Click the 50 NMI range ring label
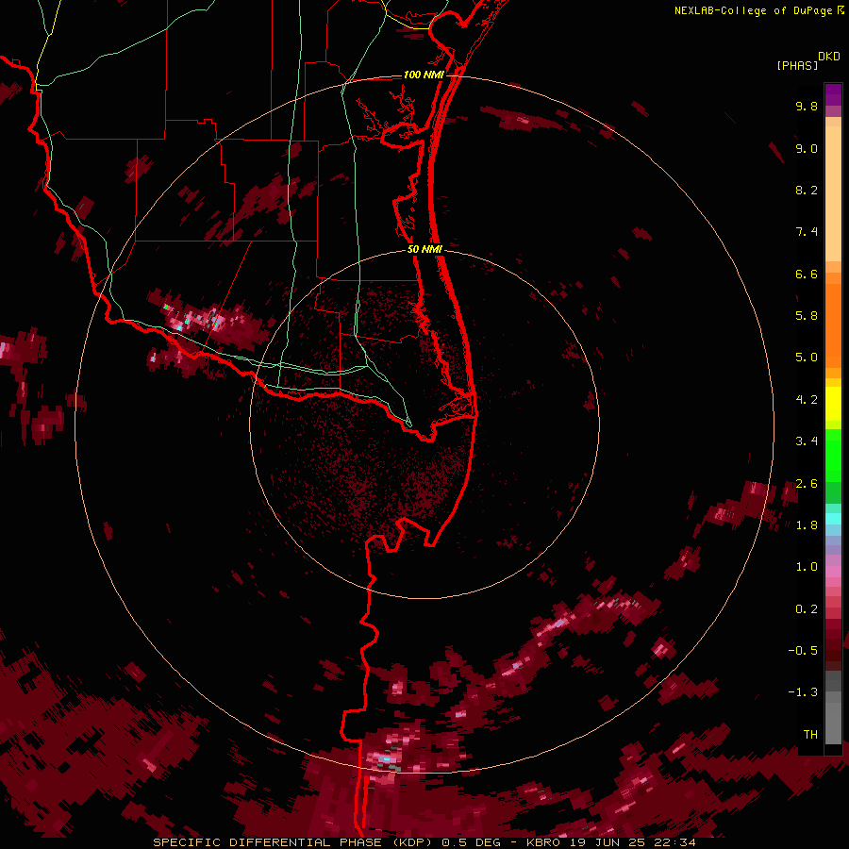This screenshot has height=849, width=849. 425,249
